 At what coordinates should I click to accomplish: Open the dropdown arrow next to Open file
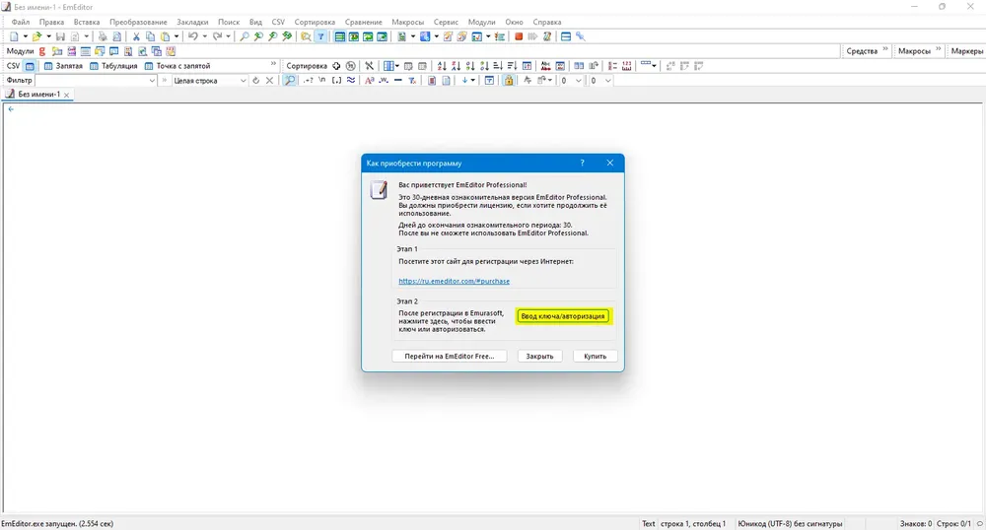pyautogui.click(x=48, y=36)
